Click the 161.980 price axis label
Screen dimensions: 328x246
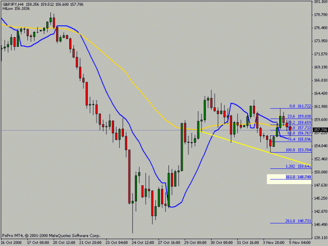tap(321, 106)
